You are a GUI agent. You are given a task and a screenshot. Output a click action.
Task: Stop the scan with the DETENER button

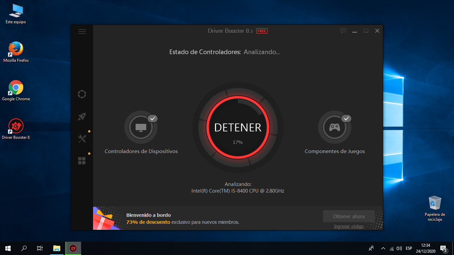(238, 127)
